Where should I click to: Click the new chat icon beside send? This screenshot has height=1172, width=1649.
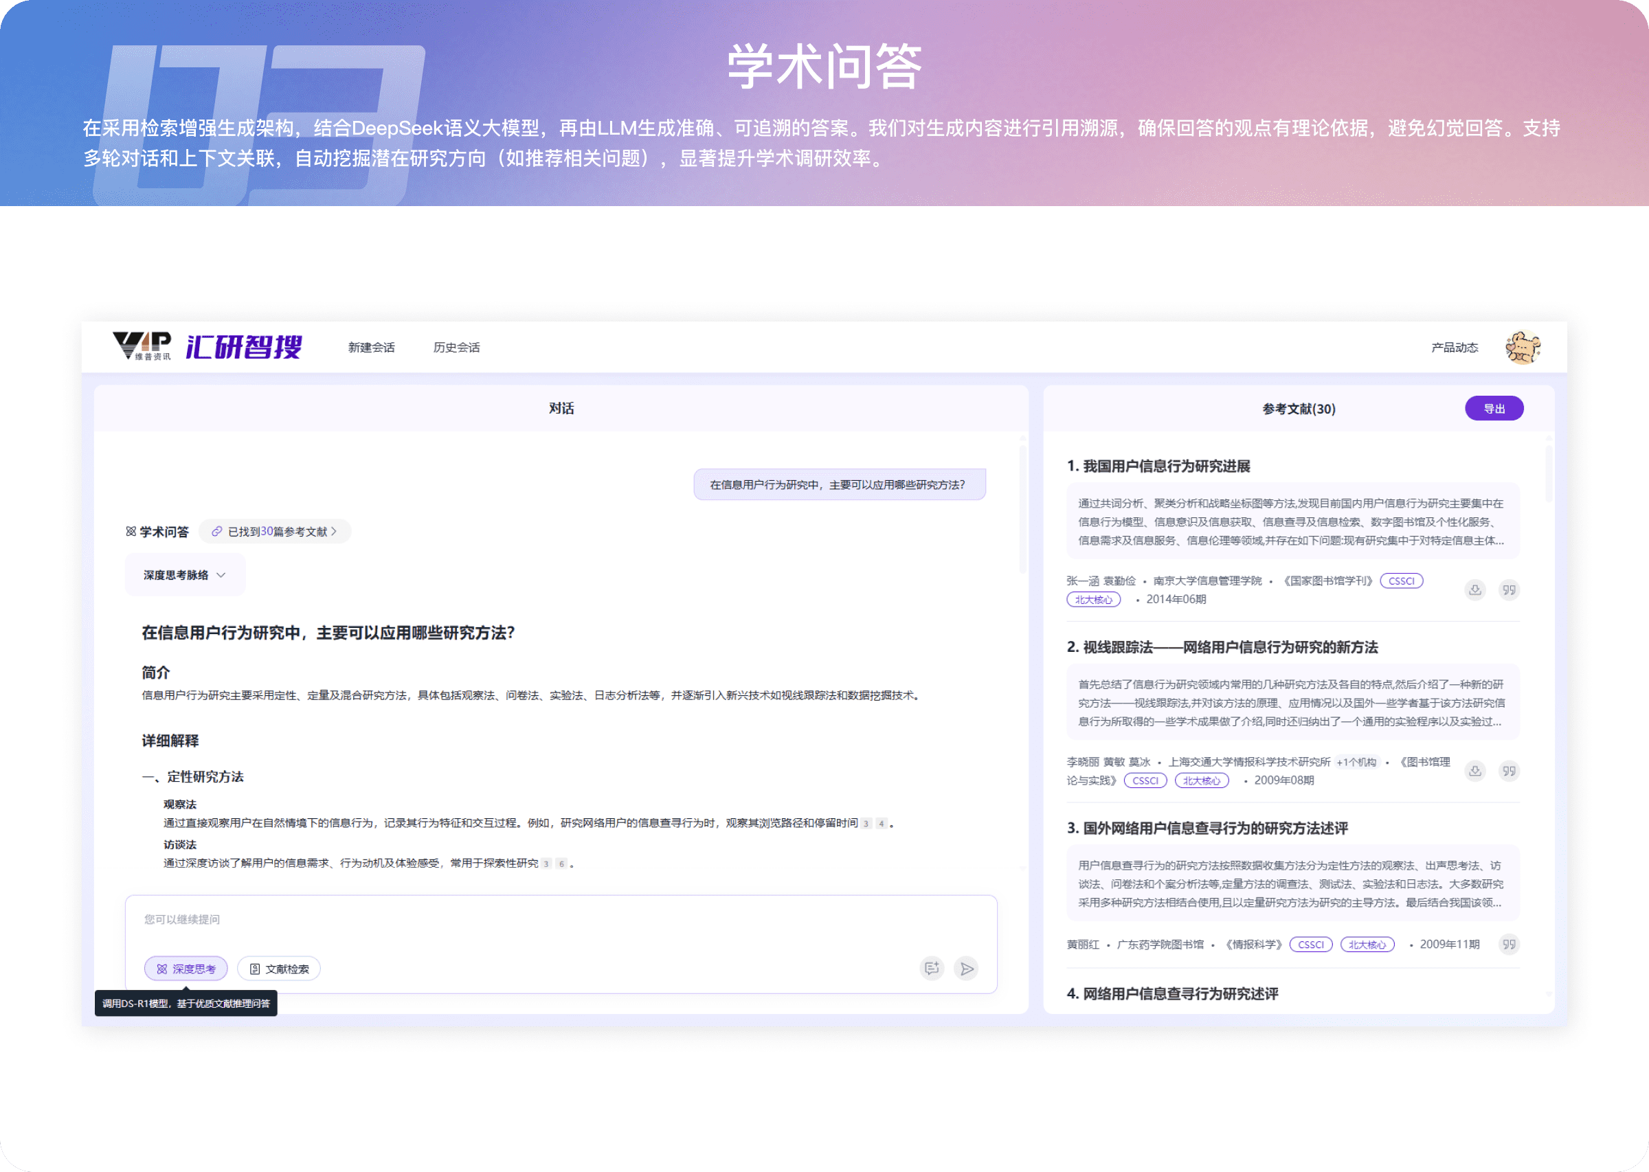point(932,969)
